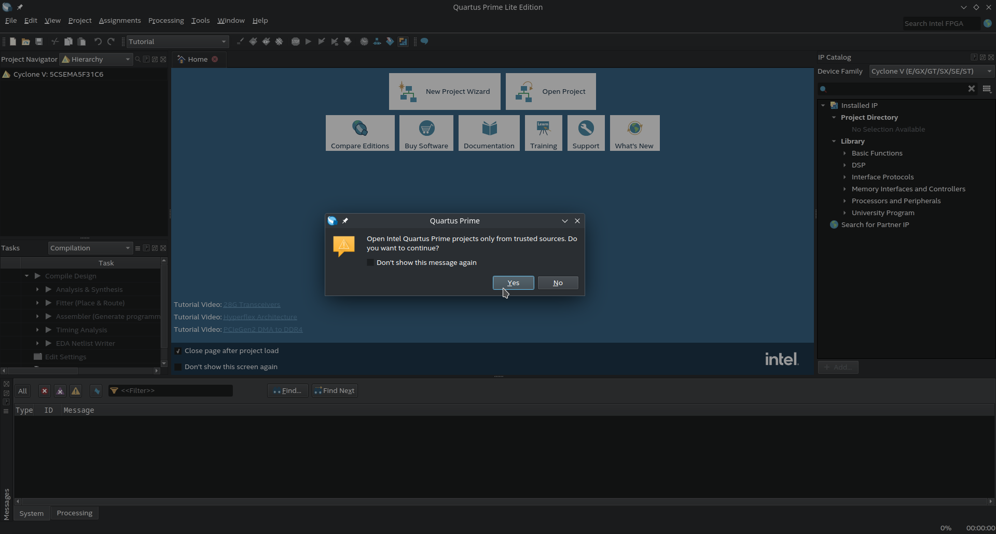Screen dimensions: 996x534
Task: Open the Tools menu
Action: (x=200, y=21)
